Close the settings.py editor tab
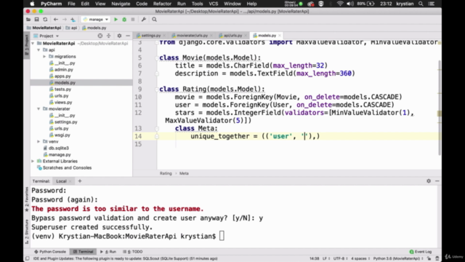Image resolution: width=465 pixels, height=262 pixels. click(164, 36)
